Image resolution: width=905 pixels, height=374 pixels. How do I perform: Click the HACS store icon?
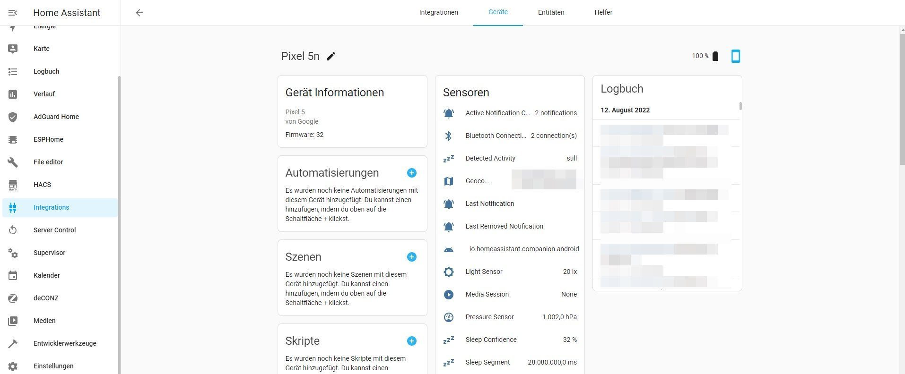point(13,185)
